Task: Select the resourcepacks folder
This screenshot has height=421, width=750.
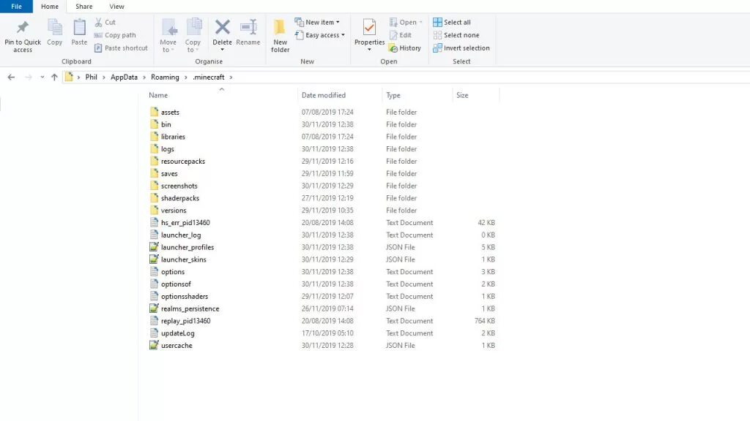Action: pos(182,162)
